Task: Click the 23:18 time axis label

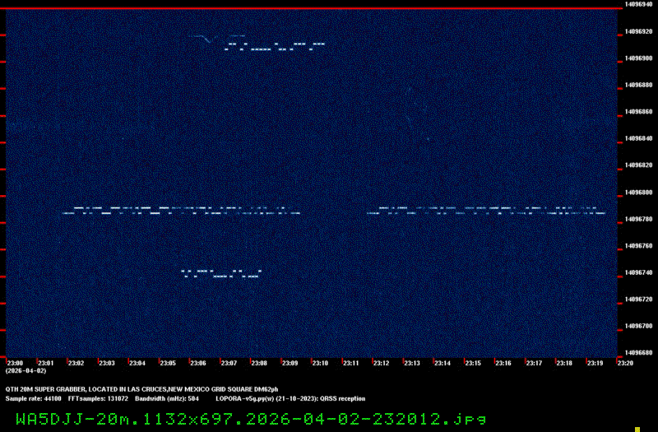Action: click(564, 363)
